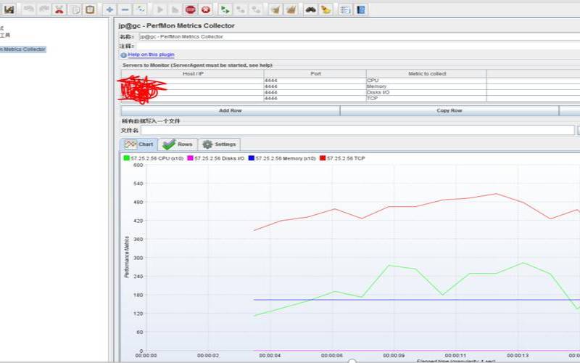Click the Copy Row button
The image size is (580, 363).
449,110
